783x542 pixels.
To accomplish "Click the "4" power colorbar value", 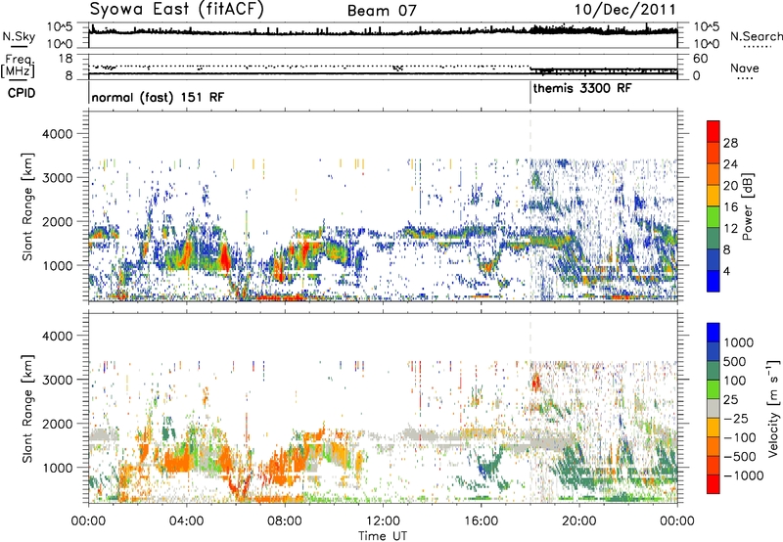I will point(726,271).
